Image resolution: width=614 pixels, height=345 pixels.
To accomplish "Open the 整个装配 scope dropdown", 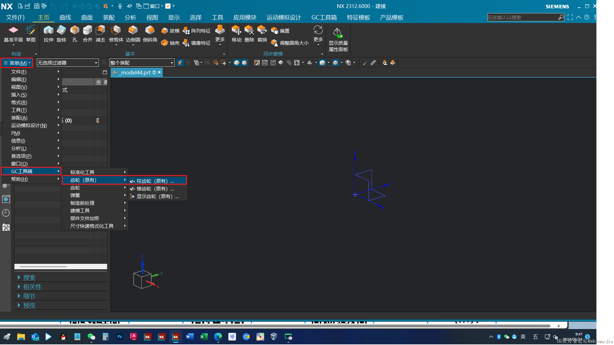I will click(x=142, y=63).
